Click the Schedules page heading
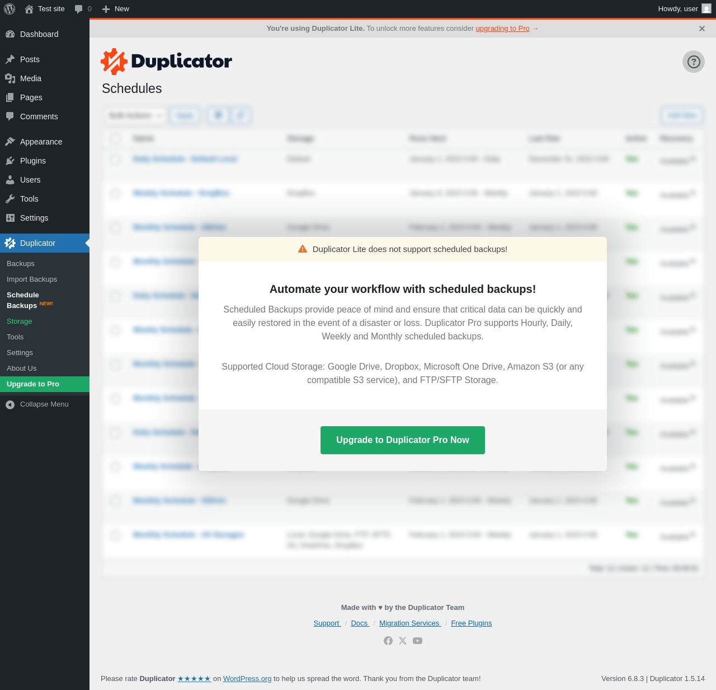Image resolution: width=716 pixels, height=690 pixels. coord(132,88)
